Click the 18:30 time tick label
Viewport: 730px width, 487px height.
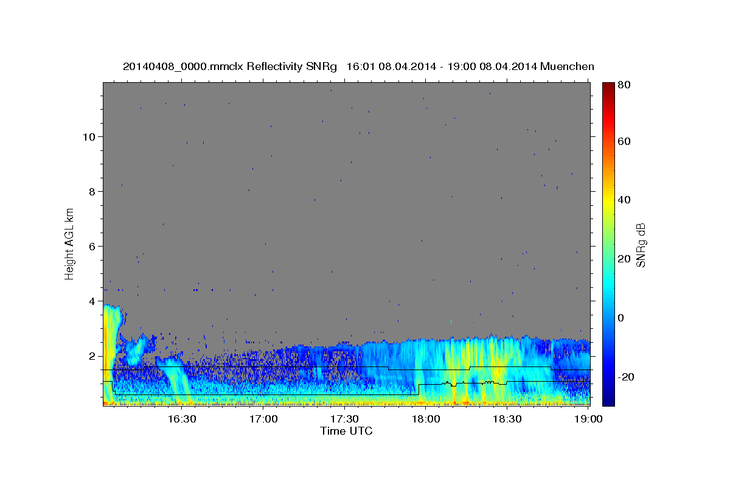tap(507, 419)
